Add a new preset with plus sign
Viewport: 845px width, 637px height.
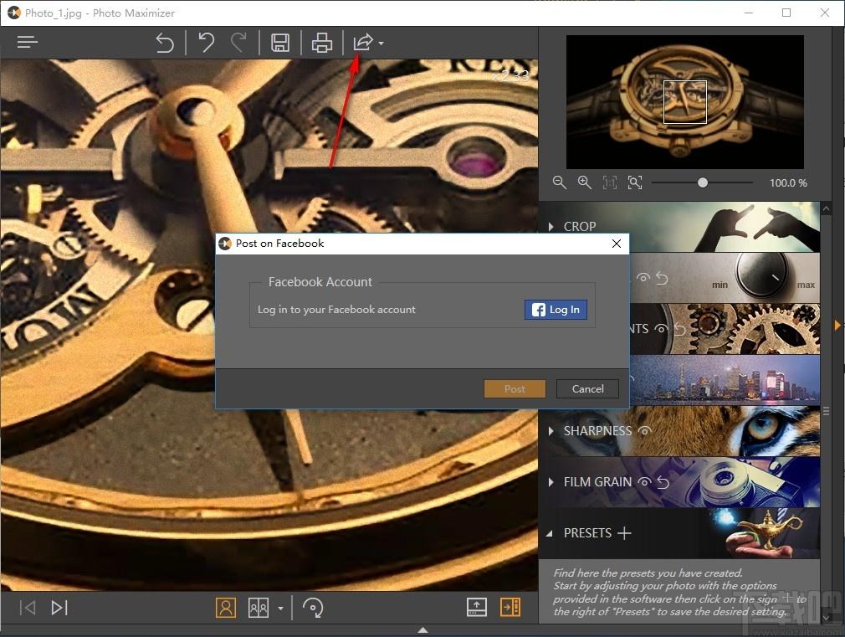tap(624, 533)
